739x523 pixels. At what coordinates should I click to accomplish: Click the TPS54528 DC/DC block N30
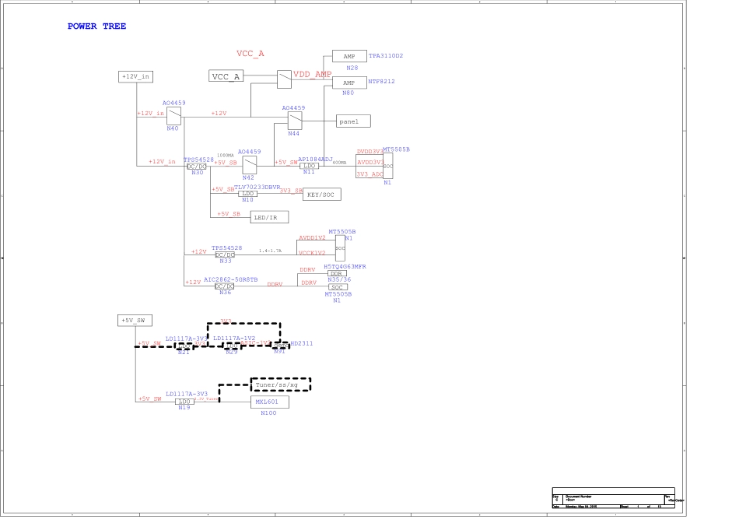(x=197, y=166)
